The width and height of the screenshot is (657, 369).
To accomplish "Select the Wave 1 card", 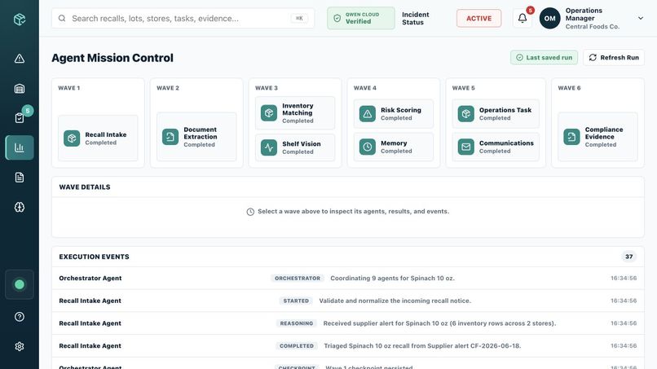I will (98, 123).
